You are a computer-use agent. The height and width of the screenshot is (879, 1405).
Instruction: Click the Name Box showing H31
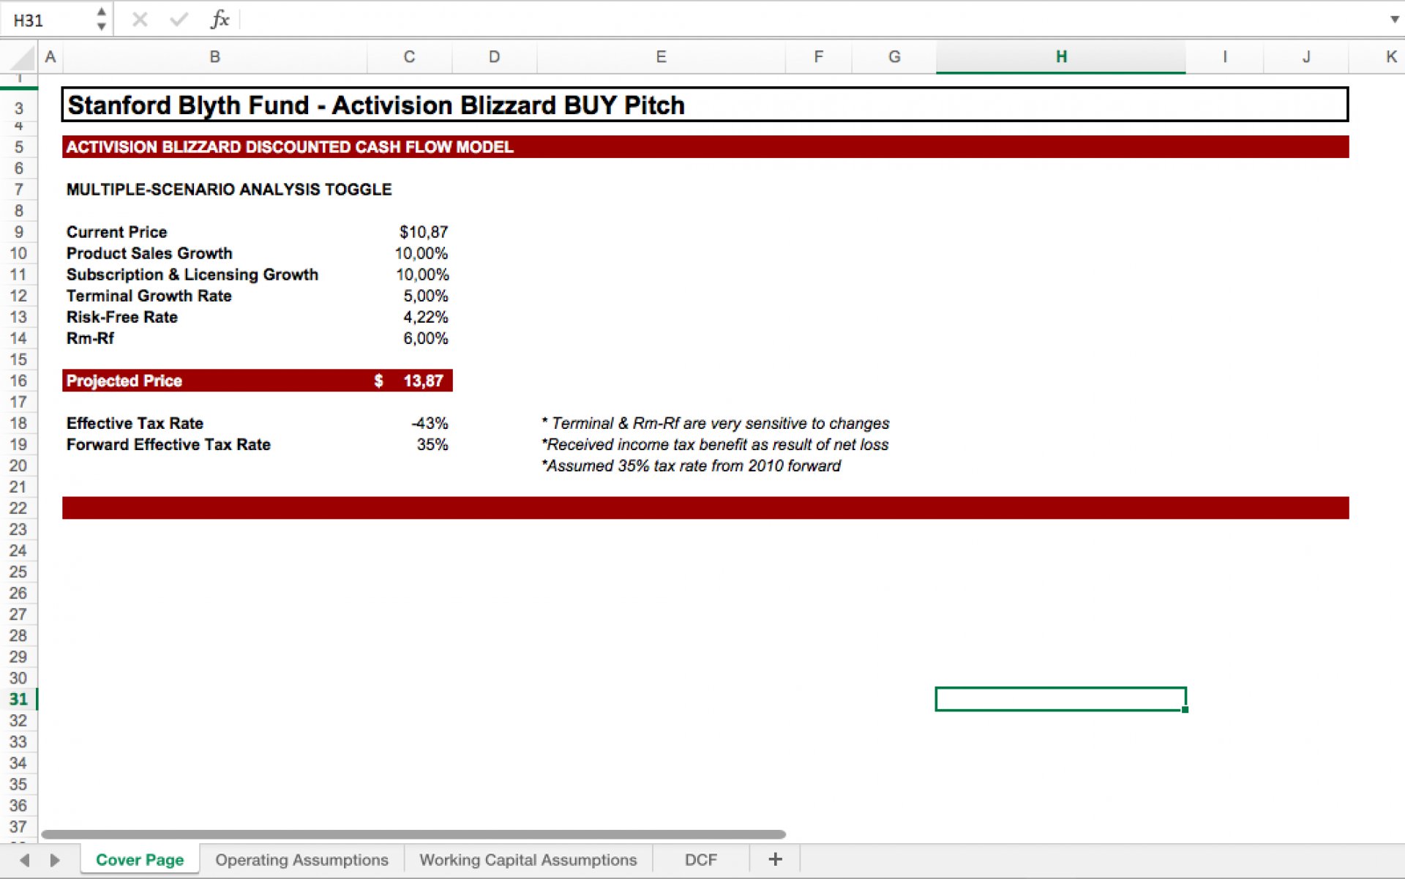pyautogui.click(x=48, y=20)
